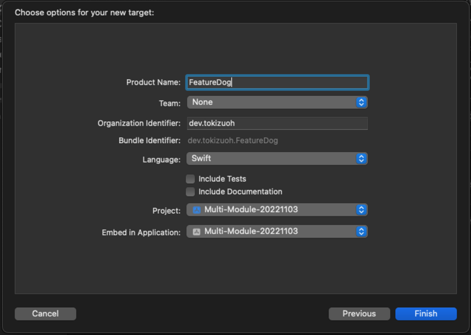Enable the Include Documentation checkbox
The height and width of the screenshot is (335, 471).
(x=190, y=192)
